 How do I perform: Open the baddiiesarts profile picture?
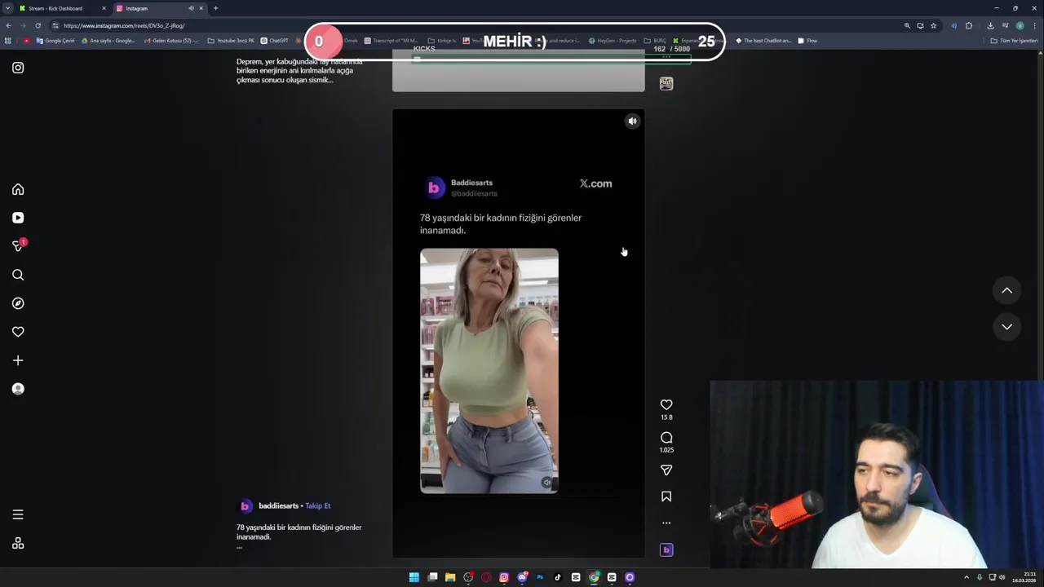(245, 505)
